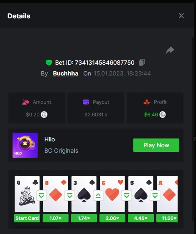196x234 pixels.
Task: Click the share arrow icon
Action: click(170, 50)
